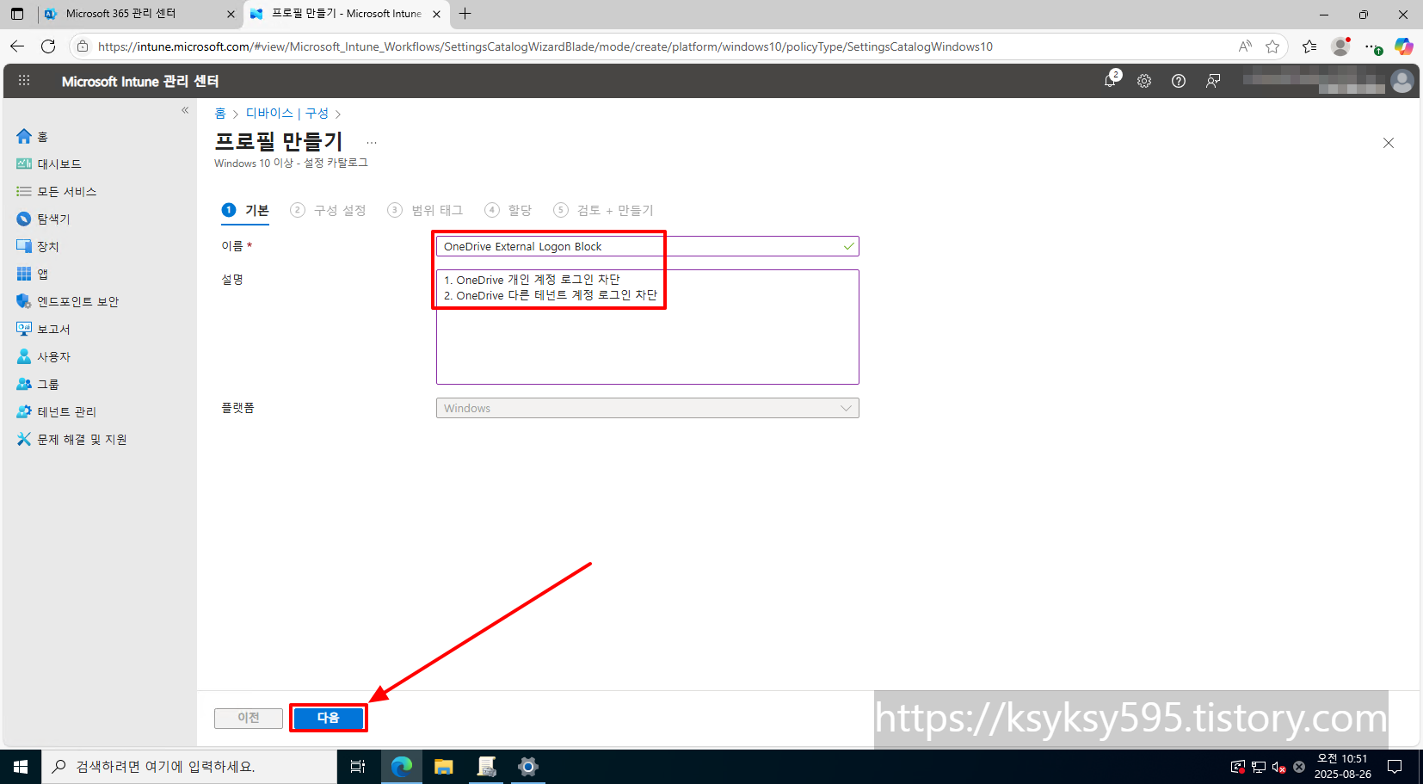Open browser tab actions menu
This screenshot has width=1423, height=784.
pyautogui.click(x=17, y=14)
